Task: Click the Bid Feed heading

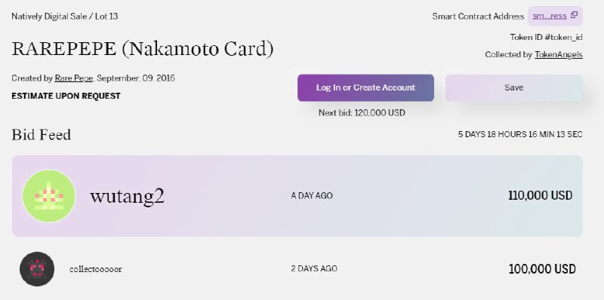Action: (42, 135)
